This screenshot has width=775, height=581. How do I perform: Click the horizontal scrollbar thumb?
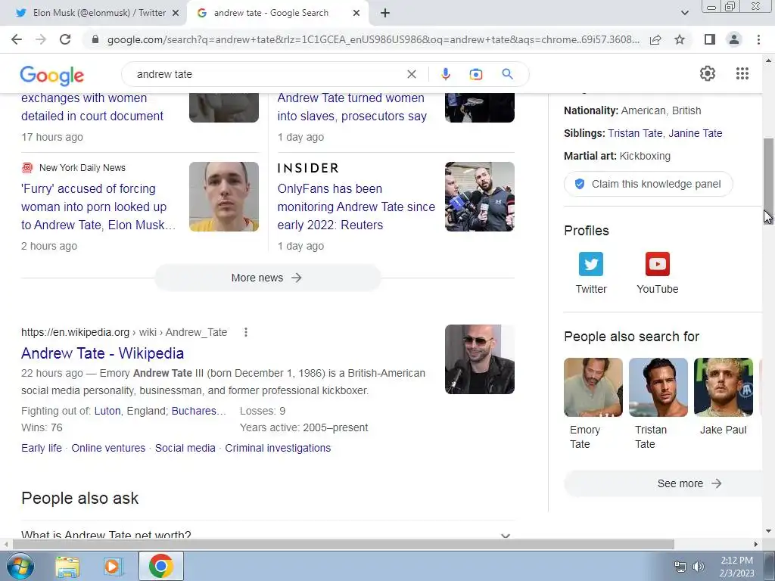tap(343, 544)
